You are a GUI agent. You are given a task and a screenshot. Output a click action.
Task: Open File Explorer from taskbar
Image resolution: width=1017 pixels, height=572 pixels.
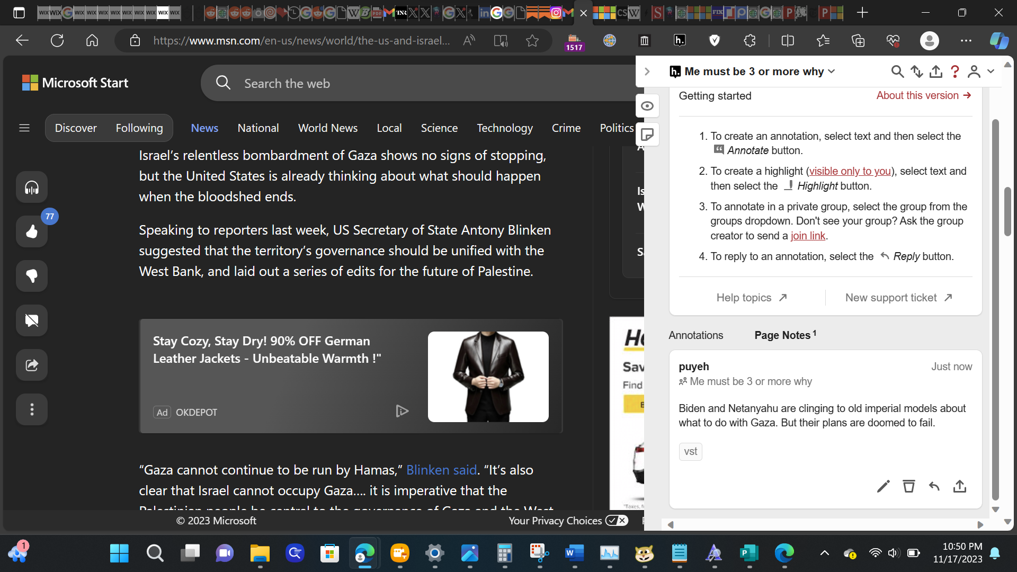coord(260,553)
